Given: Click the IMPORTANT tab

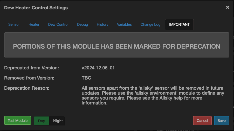Looking at the screenshot, I should coord(179,24).
